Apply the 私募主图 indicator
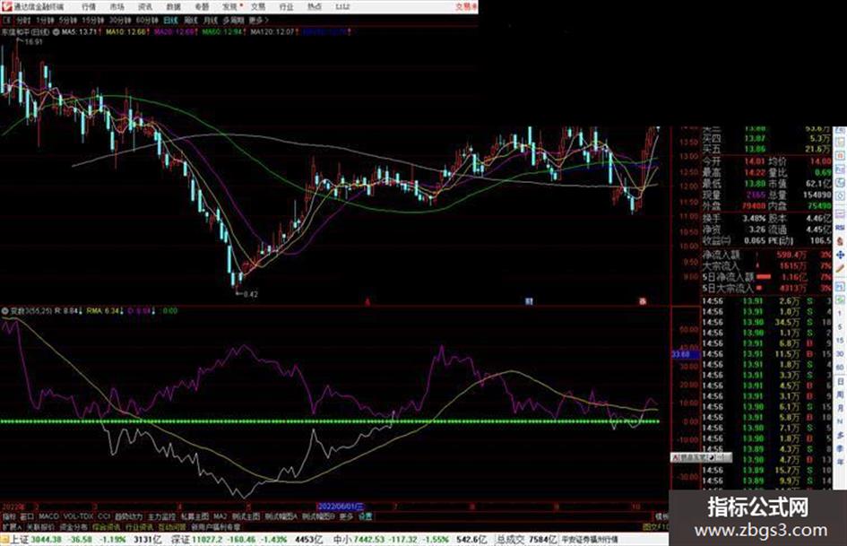Image resolution: width=847 pixels, height=546 pixels. pos(194,516)
